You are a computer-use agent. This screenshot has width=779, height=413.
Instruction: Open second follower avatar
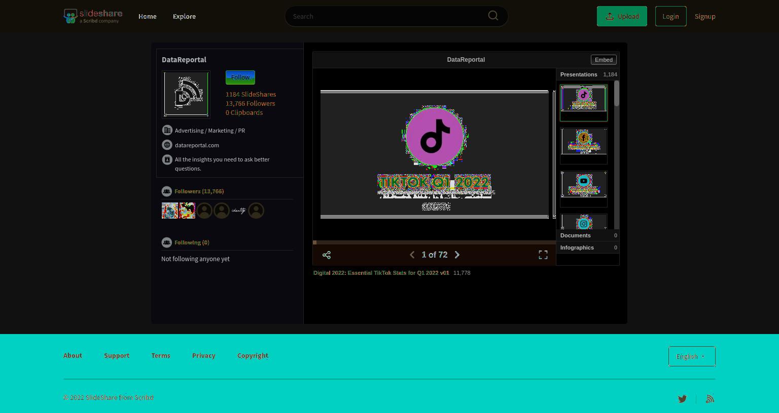point(187,211)
